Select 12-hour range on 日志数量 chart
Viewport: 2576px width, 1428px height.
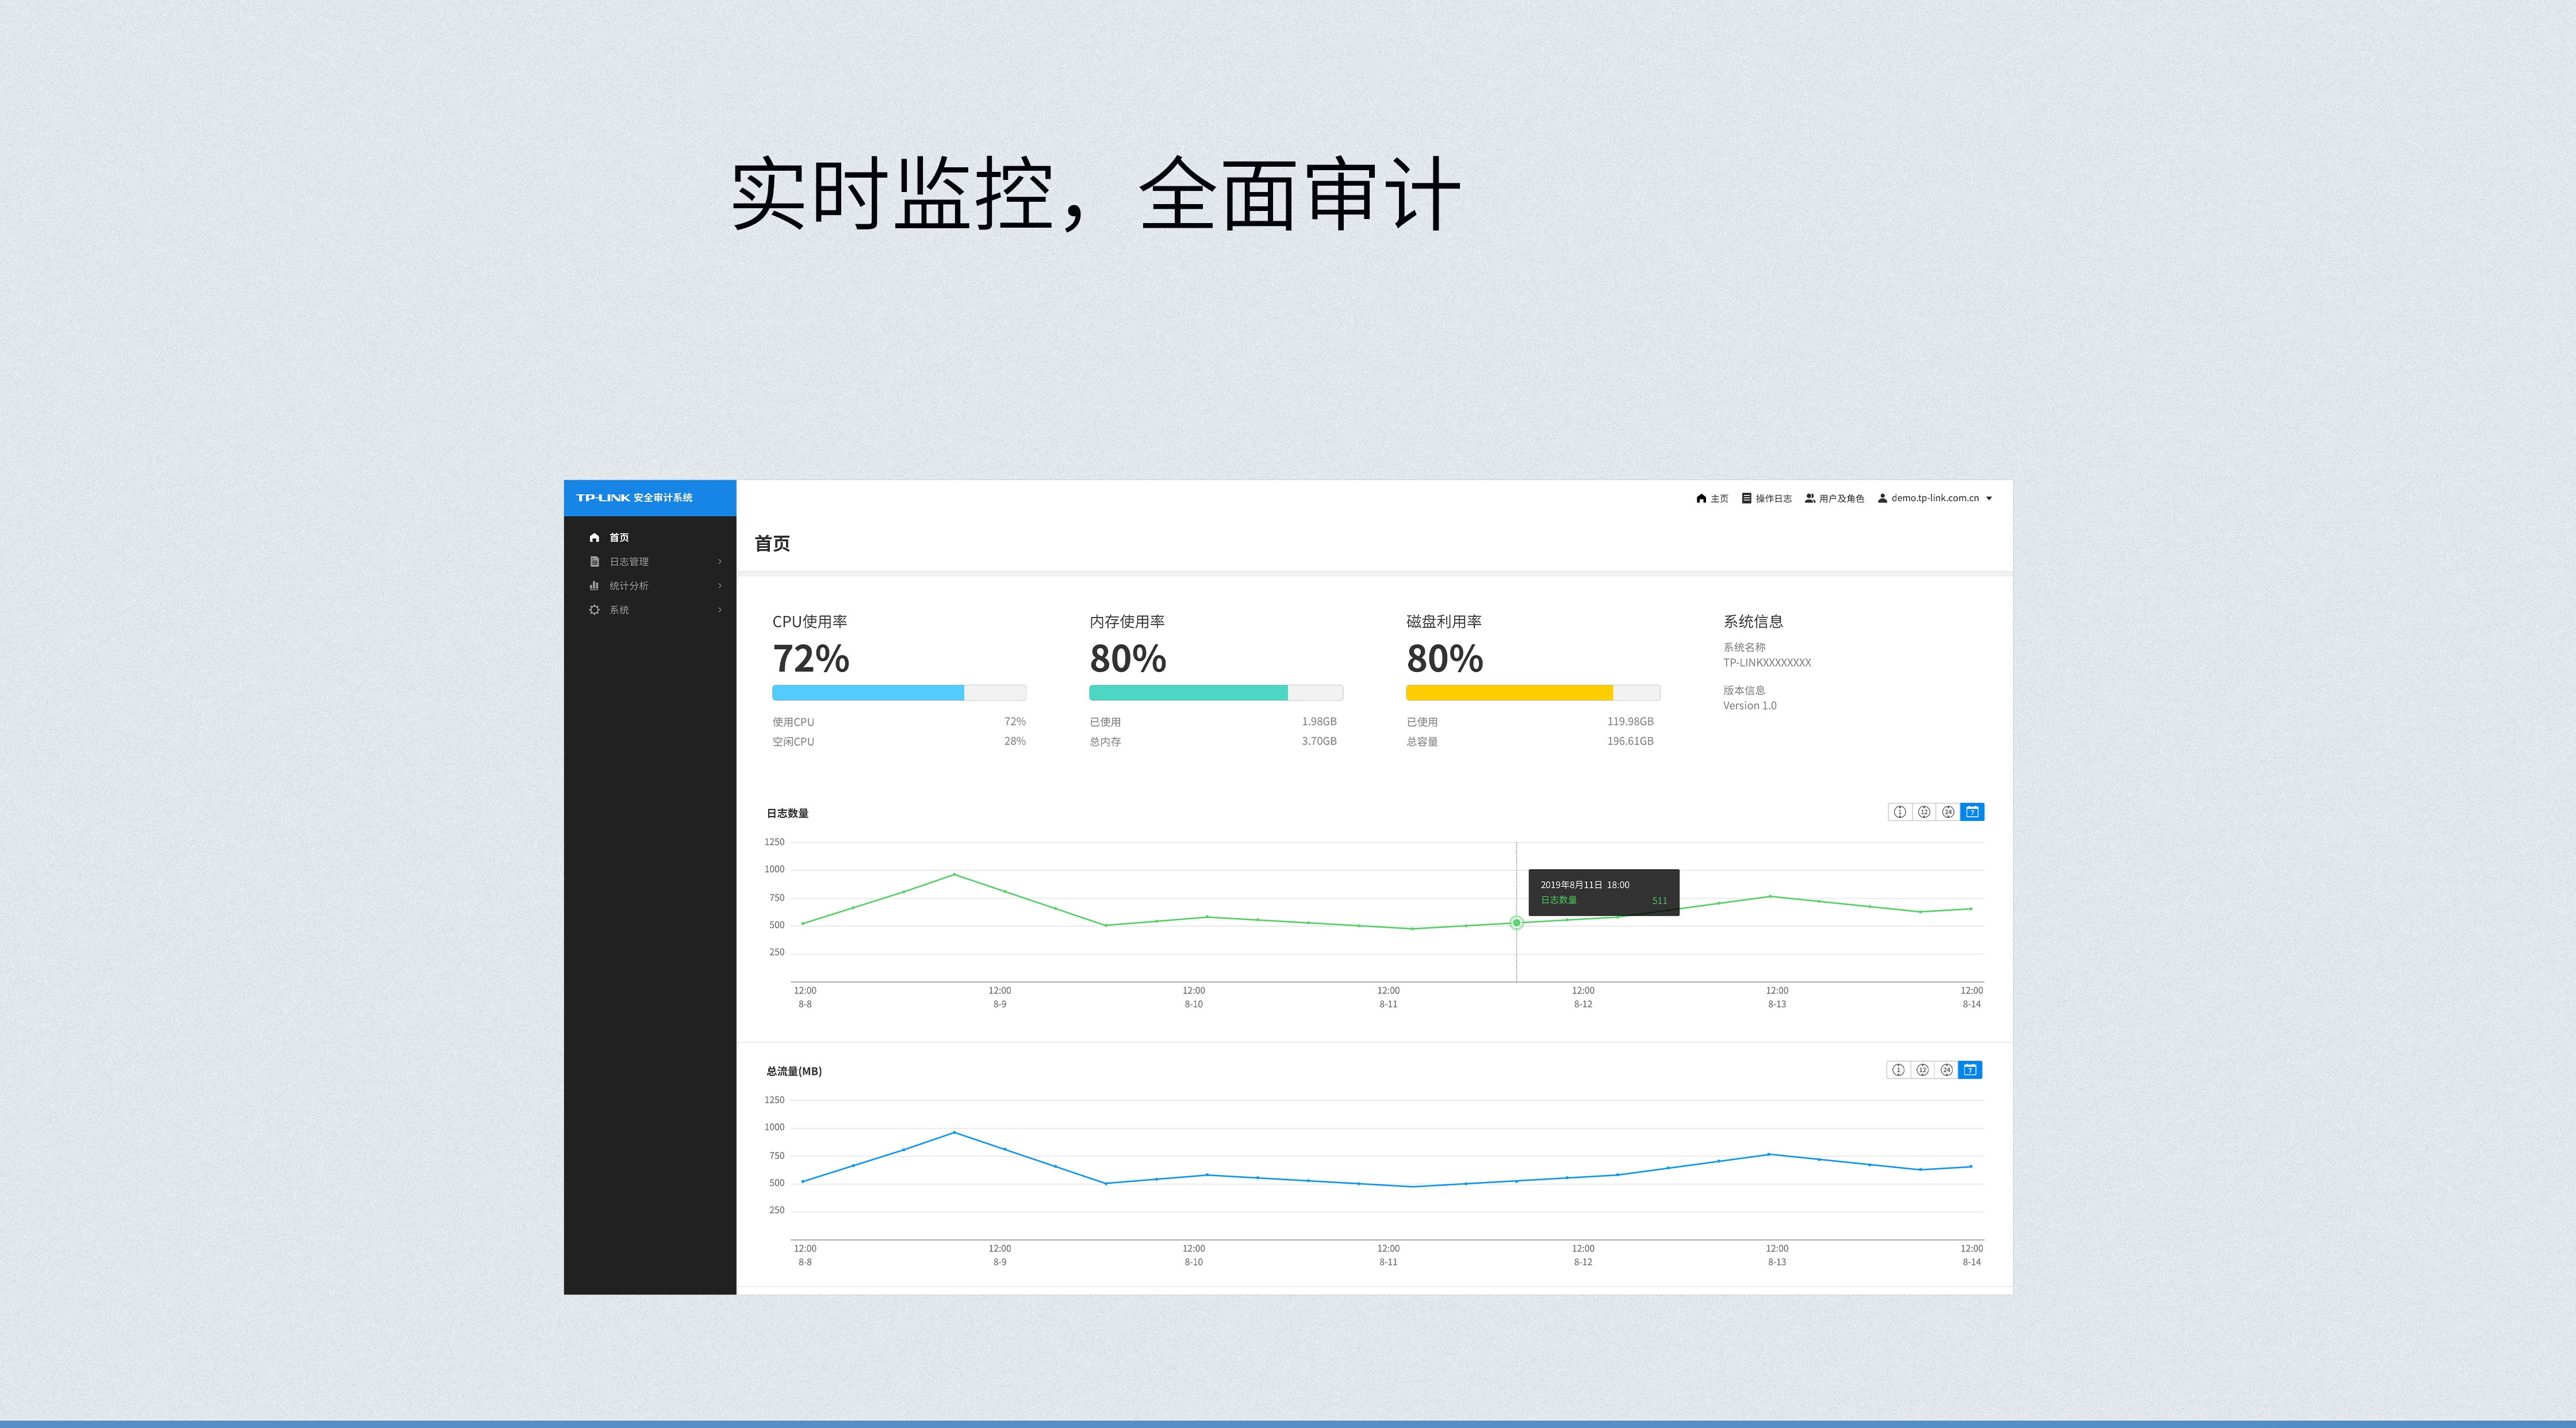(x=1924, y=813)
